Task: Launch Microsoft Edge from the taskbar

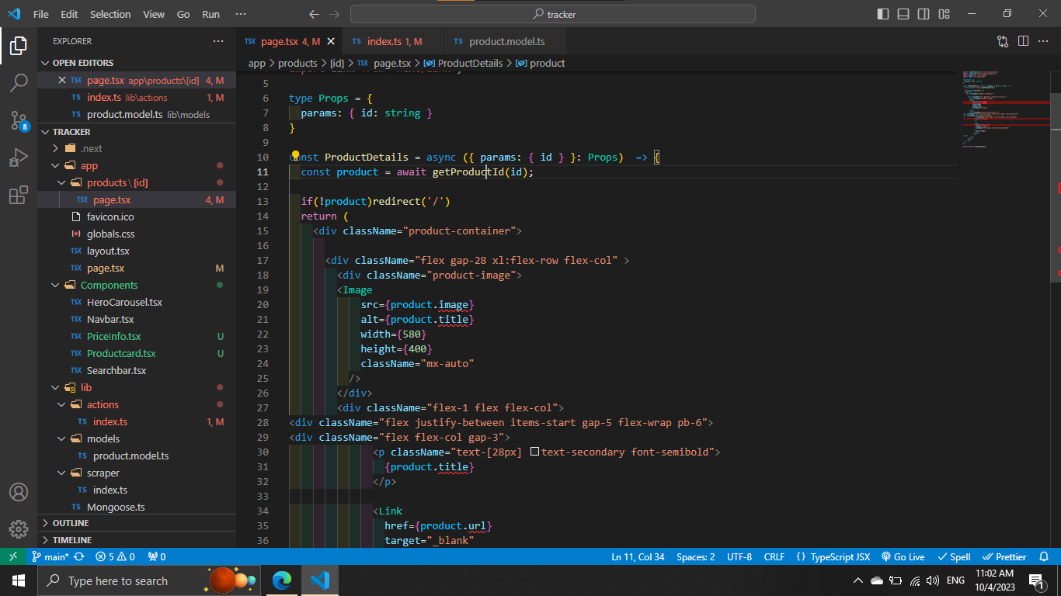Action: tap(281, 580)
